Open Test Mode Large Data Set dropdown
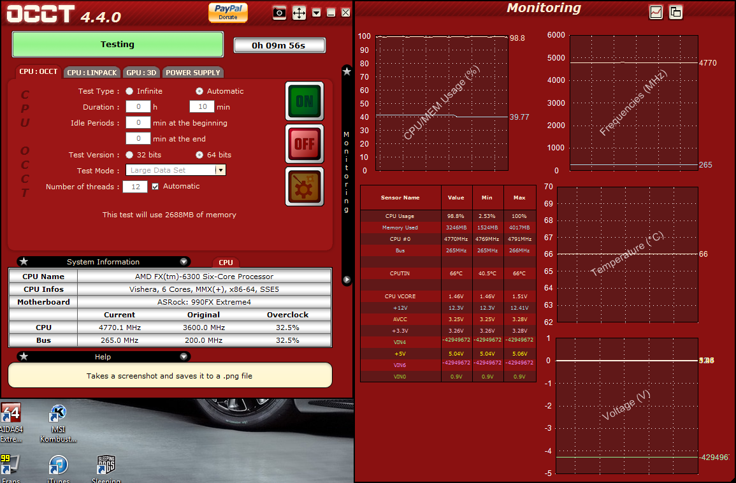The image size is (736, 483). tap(175, 170)
